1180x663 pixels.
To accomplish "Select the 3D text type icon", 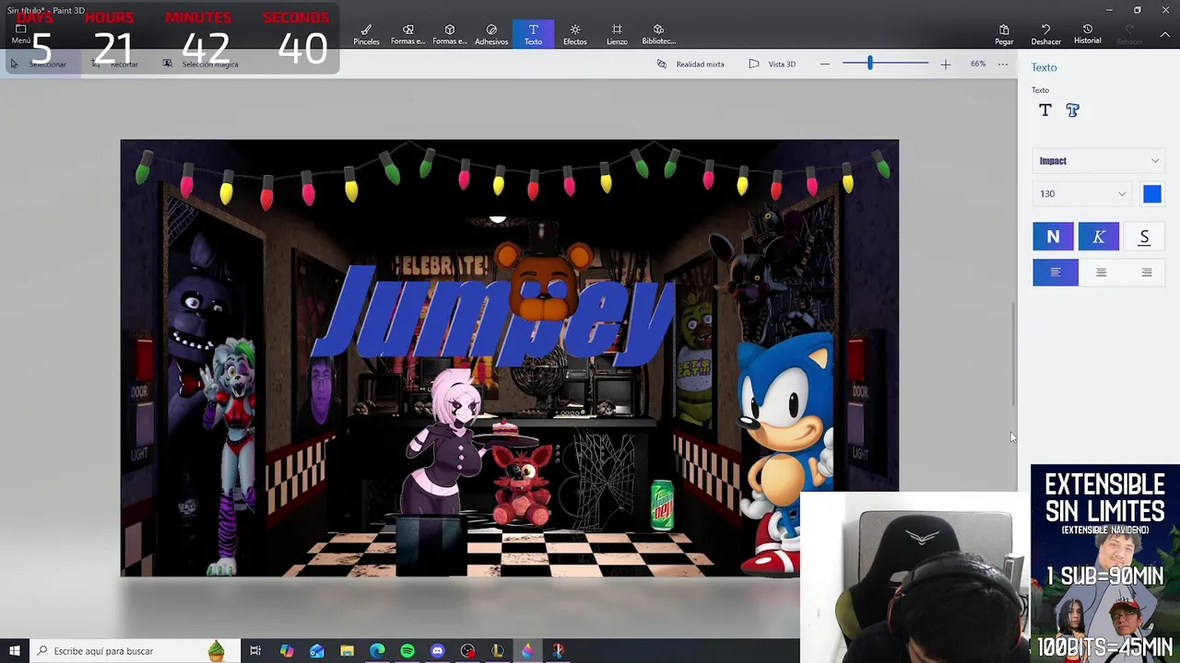I will click(1072, 110).
